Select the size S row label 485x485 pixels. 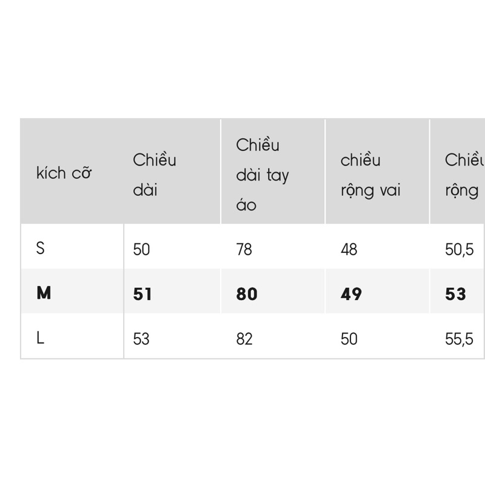click(41, 248)
